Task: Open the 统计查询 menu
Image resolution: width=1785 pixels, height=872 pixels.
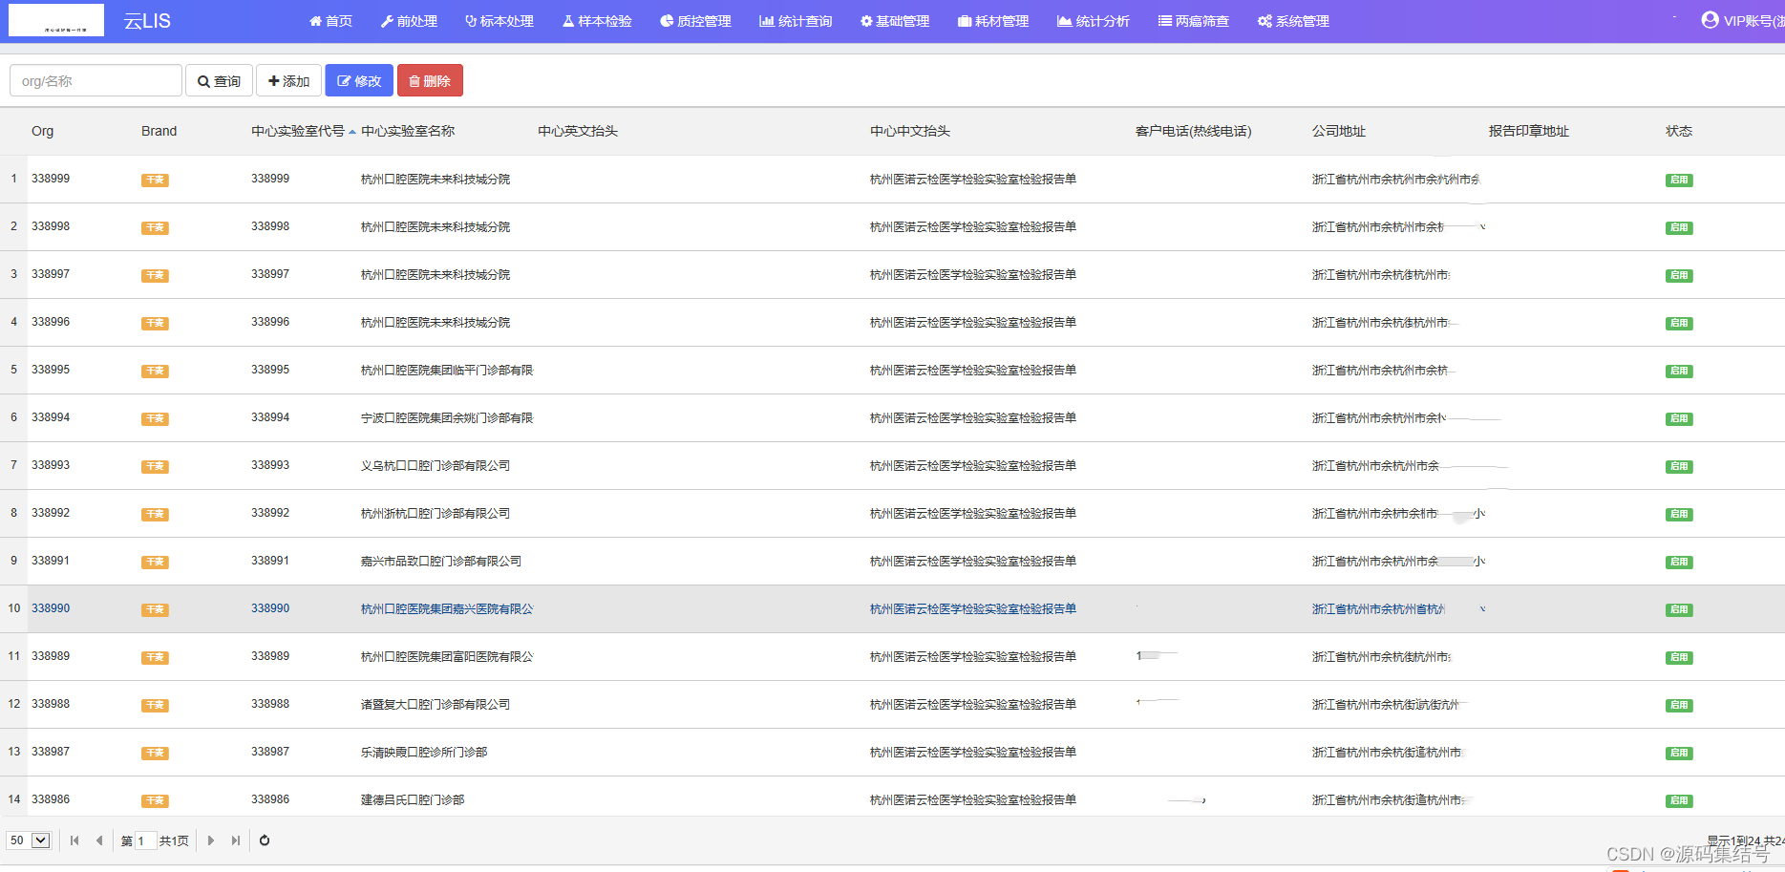Action: [796, 21]
